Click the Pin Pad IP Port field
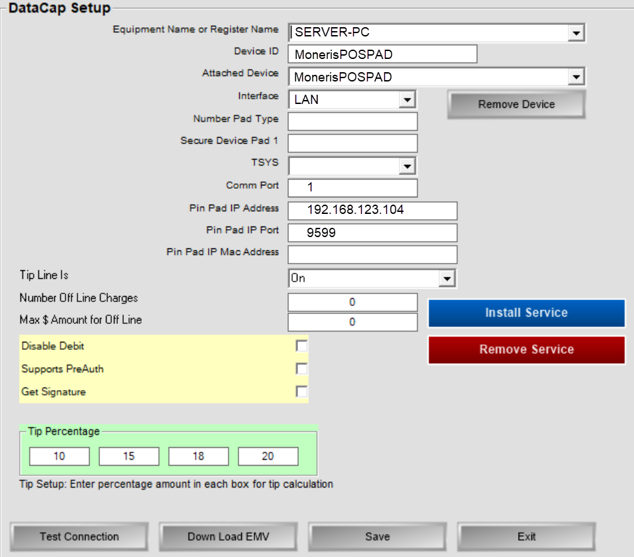This screenshot has height=557, width=634. point(372,232)
